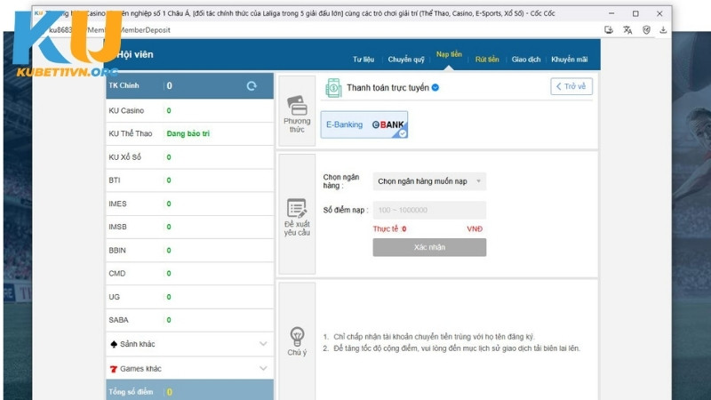Open the browser downloads icon
The height and width of the screenshot is (400, 711).
[x=663, y=29]
